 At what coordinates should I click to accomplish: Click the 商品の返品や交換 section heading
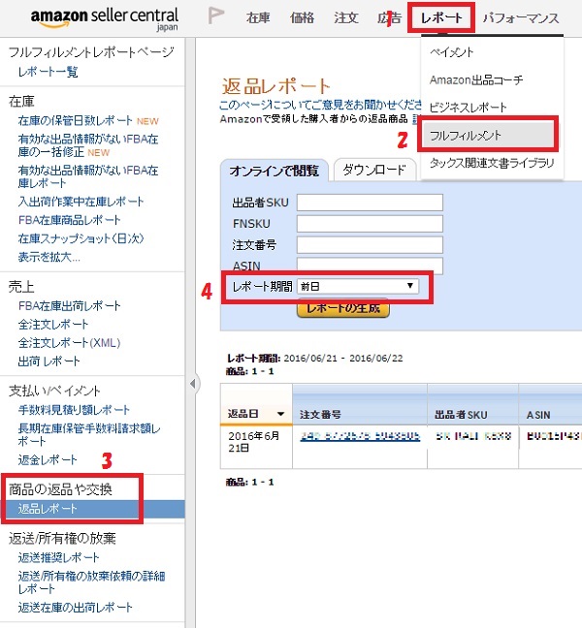[x=60, y=489]
